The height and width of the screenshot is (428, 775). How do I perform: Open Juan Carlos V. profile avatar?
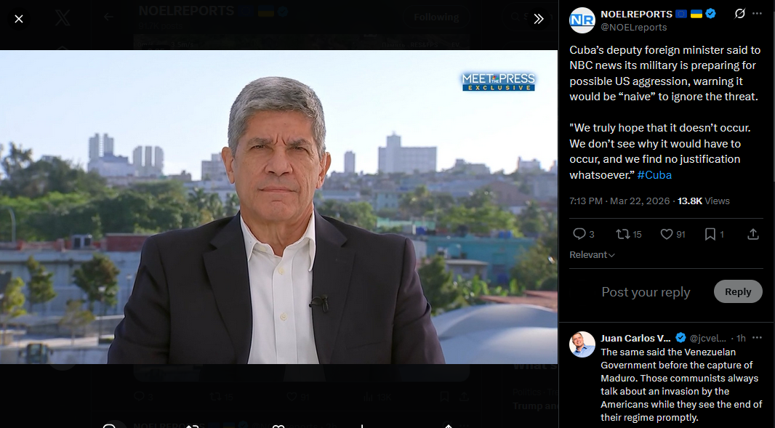pyautogui.click(x=582, y=344)
